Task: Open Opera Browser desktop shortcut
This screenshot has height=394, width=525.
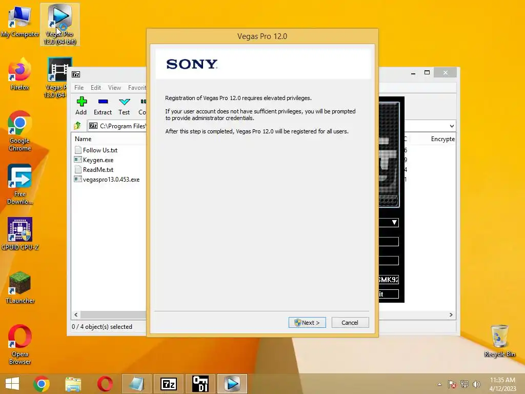Action: 20,344
